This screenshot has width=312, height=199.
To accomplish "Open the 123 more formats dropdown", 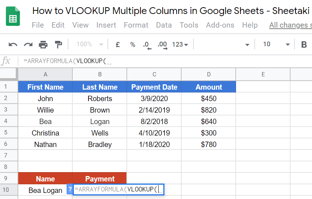I will pos(180,44).
